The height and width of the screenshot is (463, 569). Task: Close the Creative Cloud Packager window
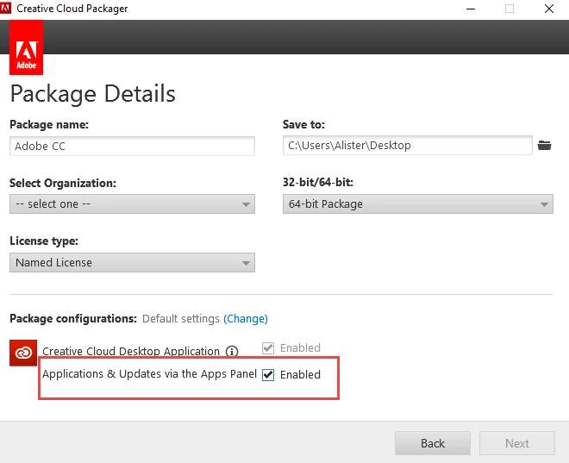pyautogui.click(x=549, y=9)
